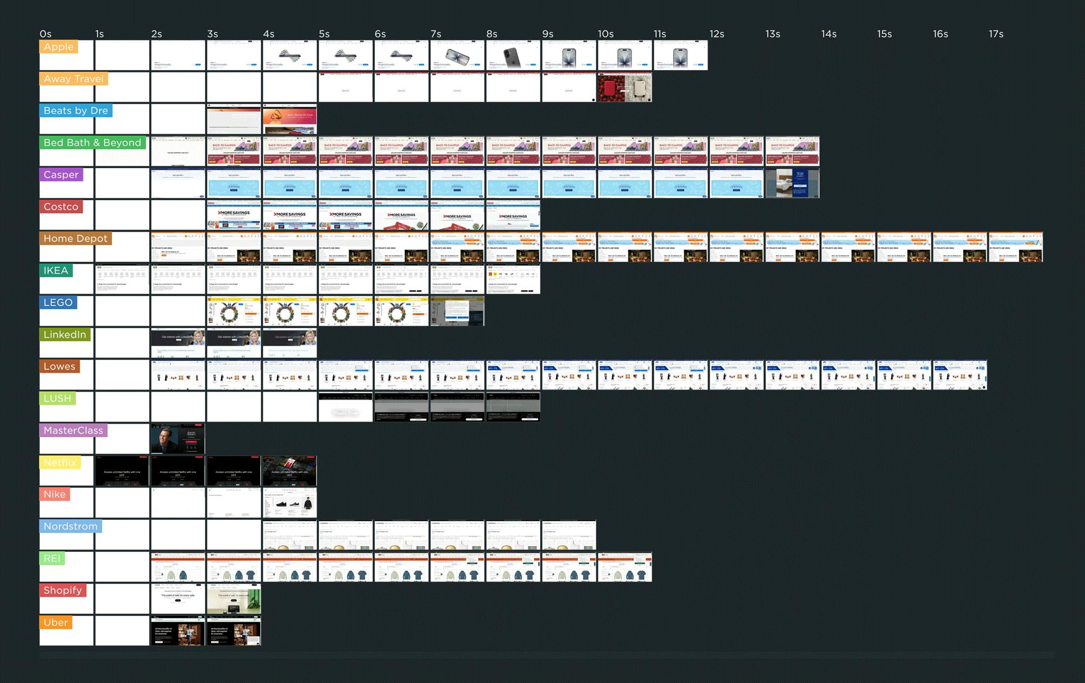Open Nike's shoe products frame at 4s
The height and width of the screenshot is (683, 1085).
[x=290, y=502]
